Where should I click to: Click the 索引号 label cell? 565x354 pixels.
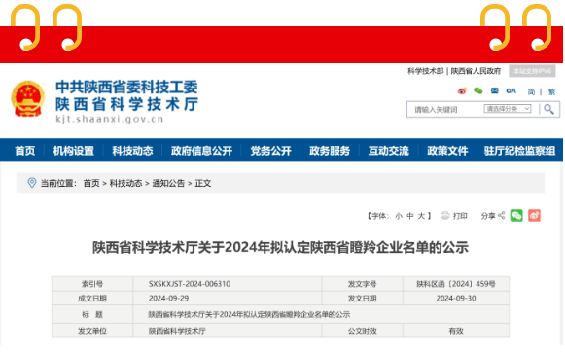pos(92,284)
